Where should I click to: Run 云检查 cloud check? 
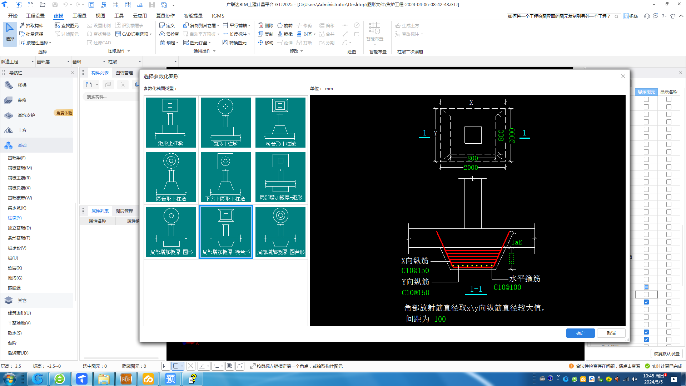click(x=169, y=34)
